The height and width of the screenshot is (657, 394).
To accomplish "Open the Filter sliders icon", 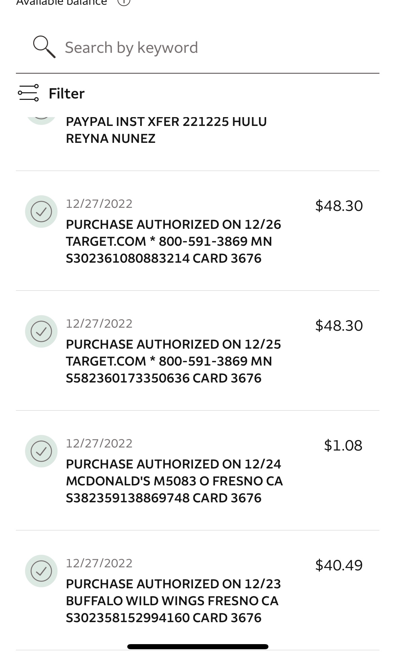I will (28, 93).
